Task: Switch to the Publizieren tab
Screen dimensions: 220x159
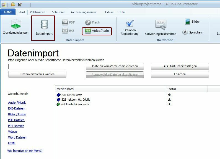Action: coord(37,12)
